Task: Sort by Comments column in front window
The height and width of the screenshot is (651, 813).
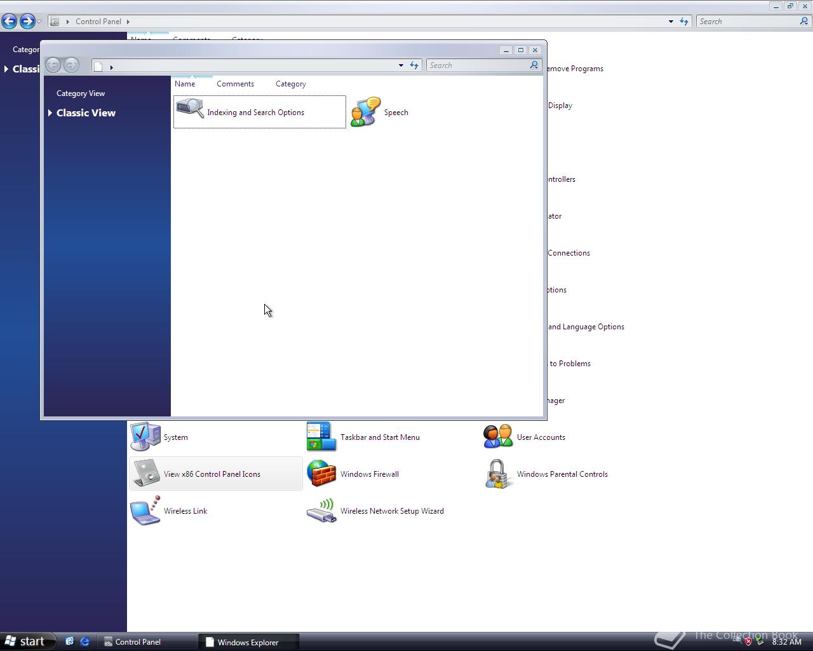Action: (x=235, y=83)
